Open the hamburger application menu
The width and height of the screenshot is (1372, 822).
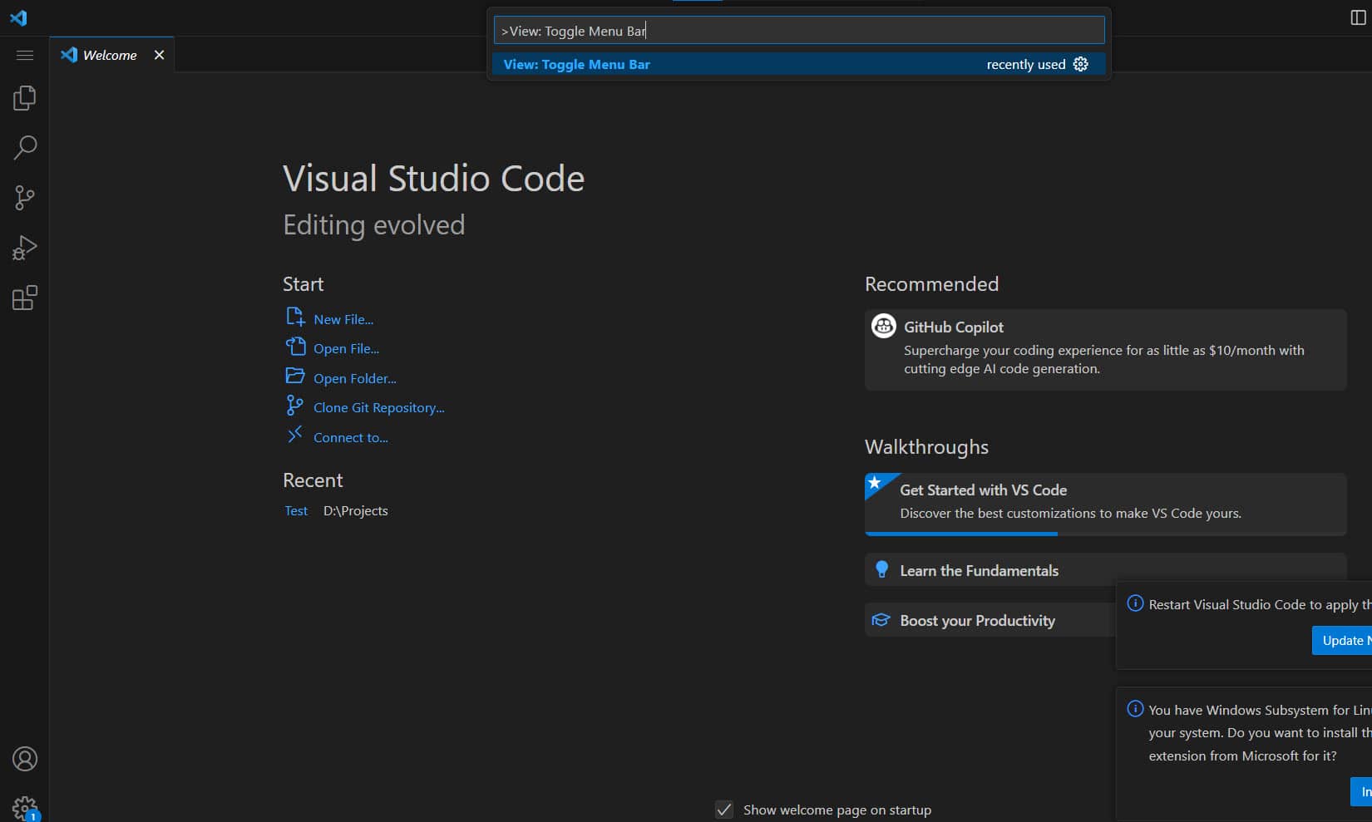(25, 55)
